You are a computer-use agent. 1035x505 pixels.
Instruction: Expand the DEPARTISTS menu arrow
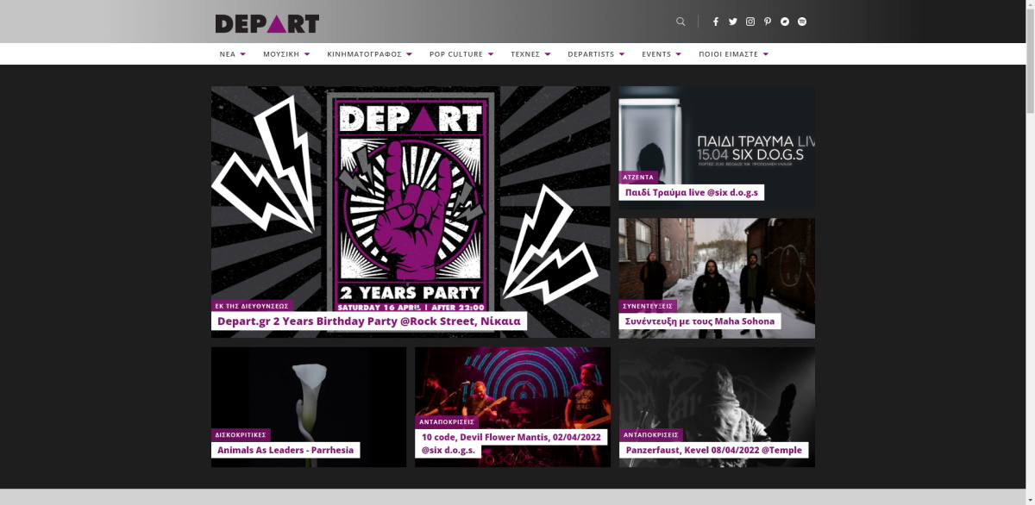[x=622, y=54]
